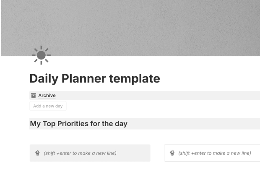This screenshot has height=176, width=260.
Task: Open the Archive database link
Action: pos(47,96)
